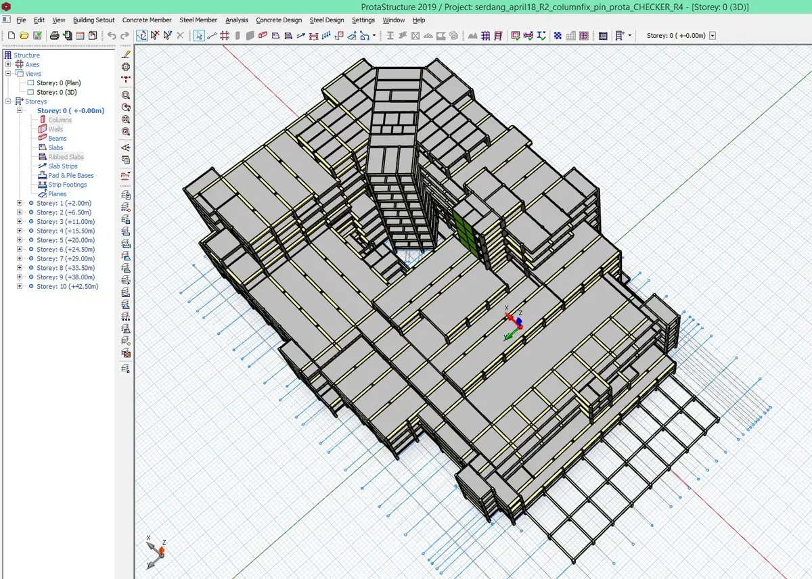Select Pad & Pile Bases item
Image resolution: width=812 pixels, height=579 pixels.
[x=70, y=175]
